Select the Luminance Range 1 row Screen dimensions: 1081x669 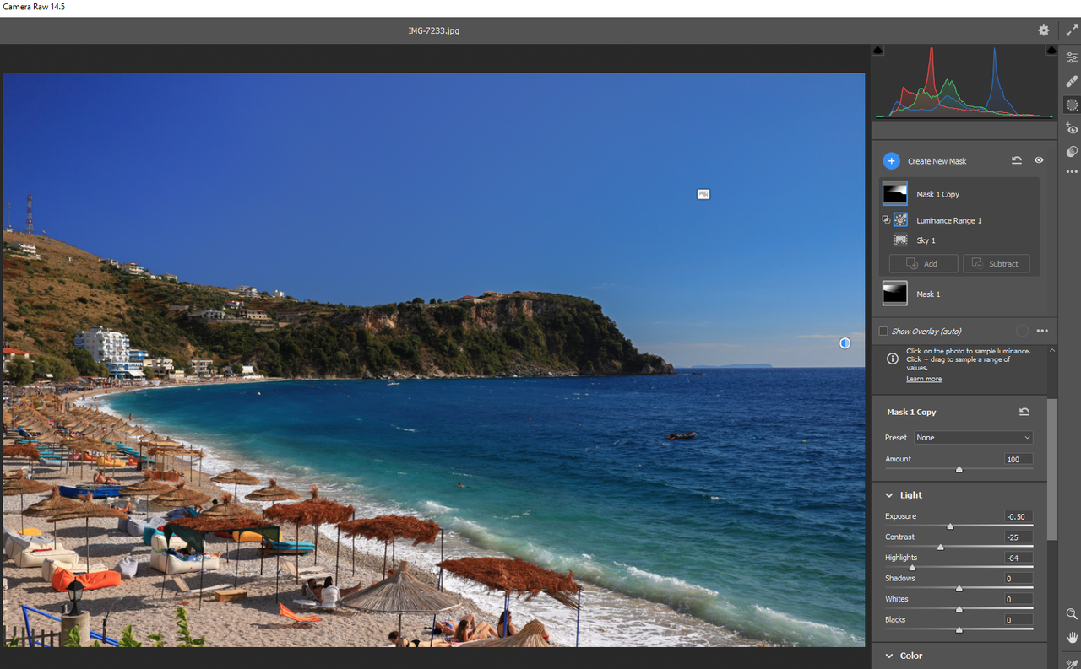[x=960, y=220]
